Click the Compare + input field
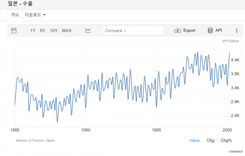The image size is (245, 156). point(133,31)
